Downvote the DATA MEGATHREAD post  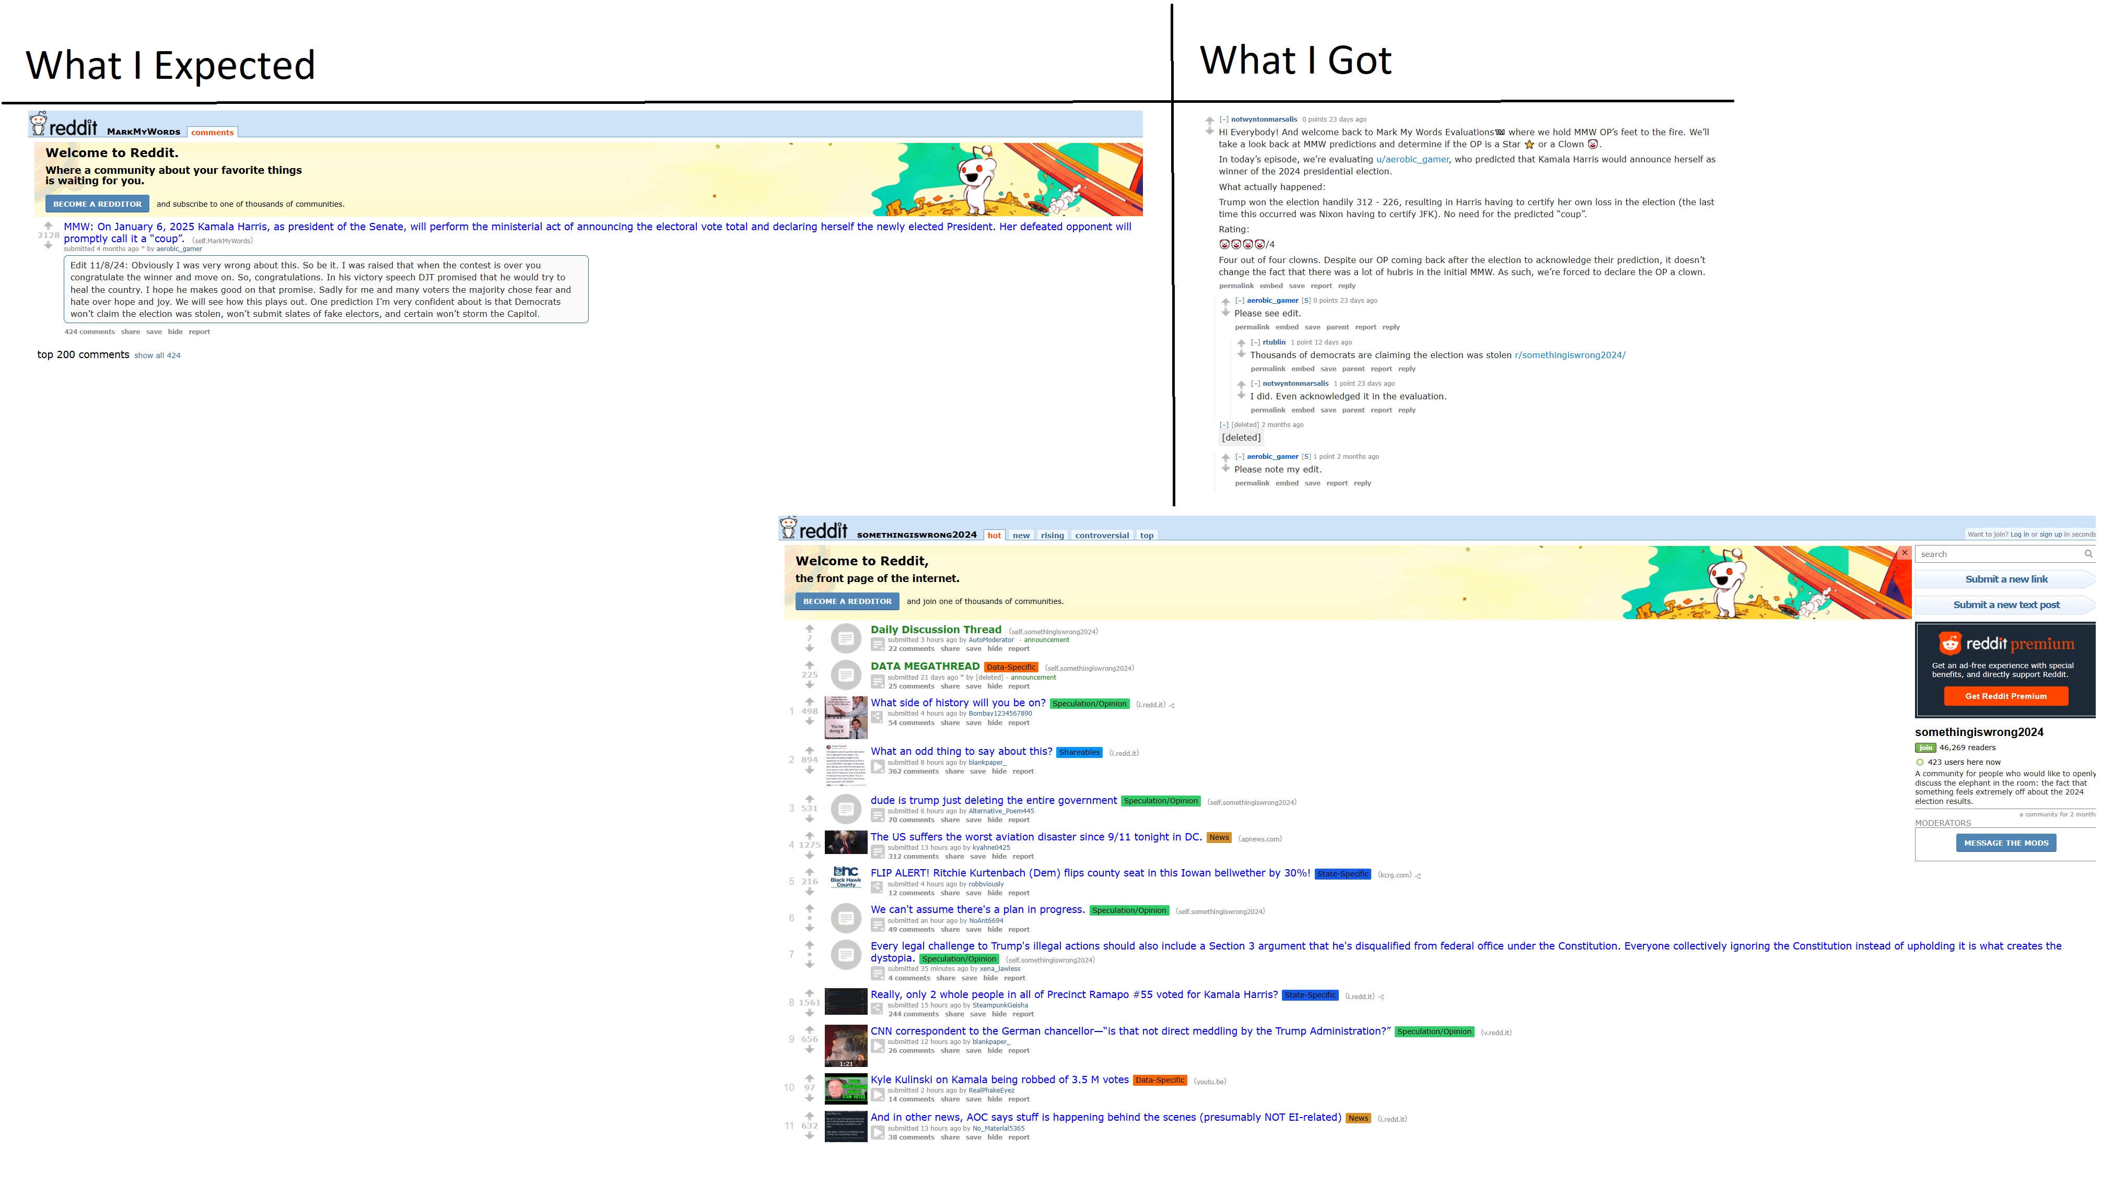point(809,685)
